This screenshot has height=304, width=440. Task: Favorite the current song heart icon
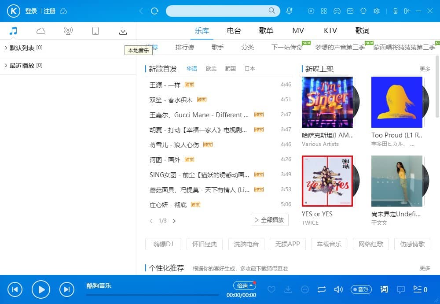coord(271,289)
